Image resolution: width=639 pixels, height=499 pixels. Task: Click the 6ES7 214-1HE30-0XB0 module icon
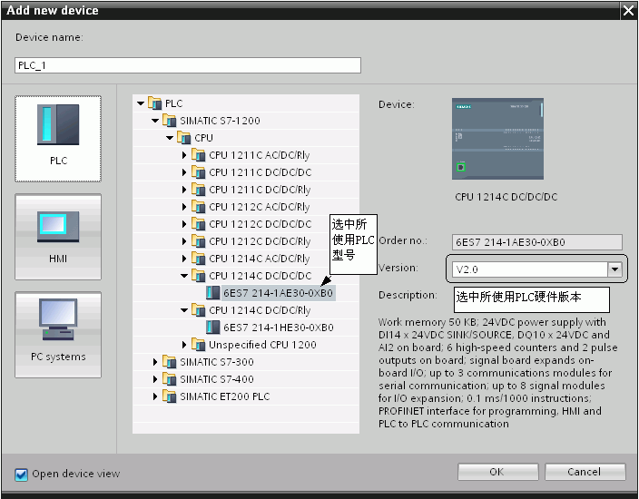coord(212,328)
